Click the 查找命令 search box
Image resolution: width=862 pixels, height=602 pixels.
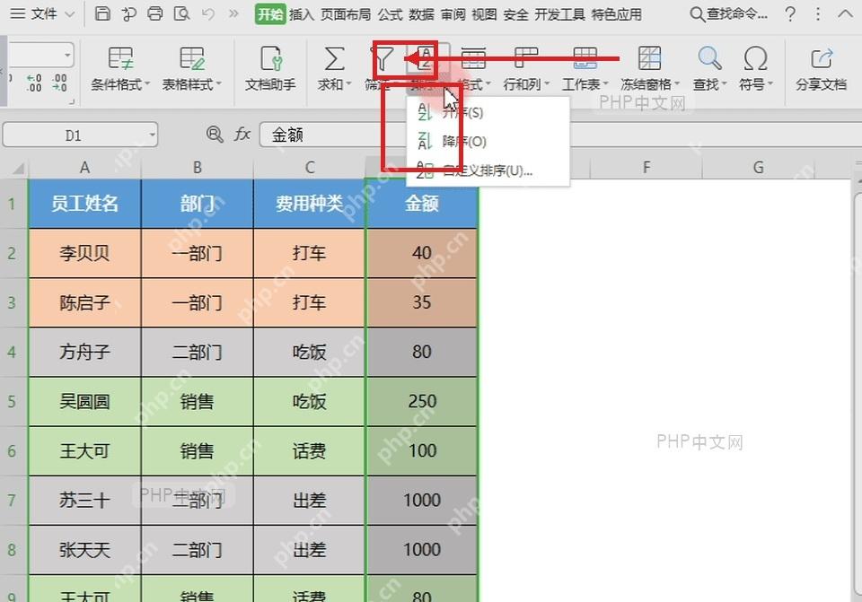coord(729,14)
